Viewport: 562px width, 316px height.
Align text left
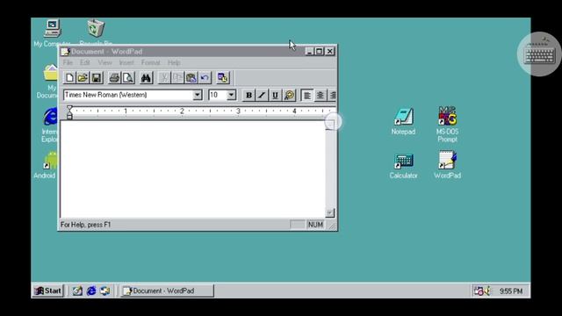306,95
